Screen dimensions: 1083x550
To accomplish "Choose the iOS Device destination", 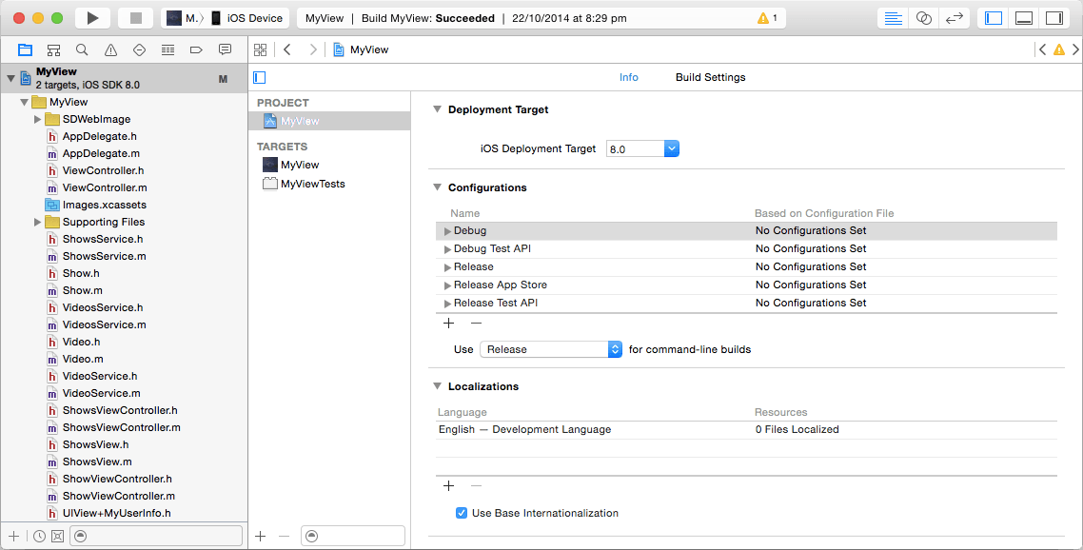I will point(247,18).
